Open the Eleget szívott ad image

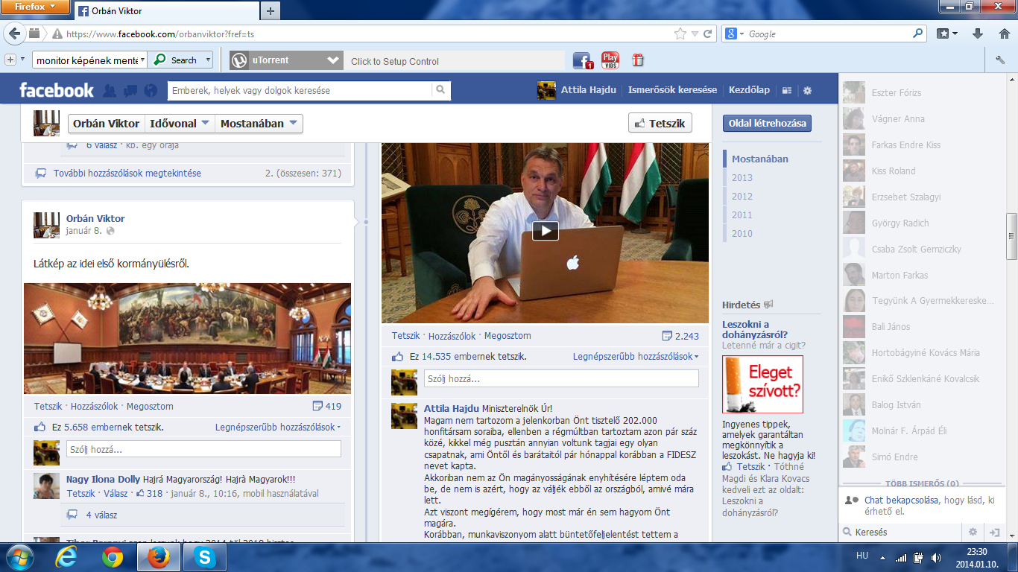coord(762,384)
